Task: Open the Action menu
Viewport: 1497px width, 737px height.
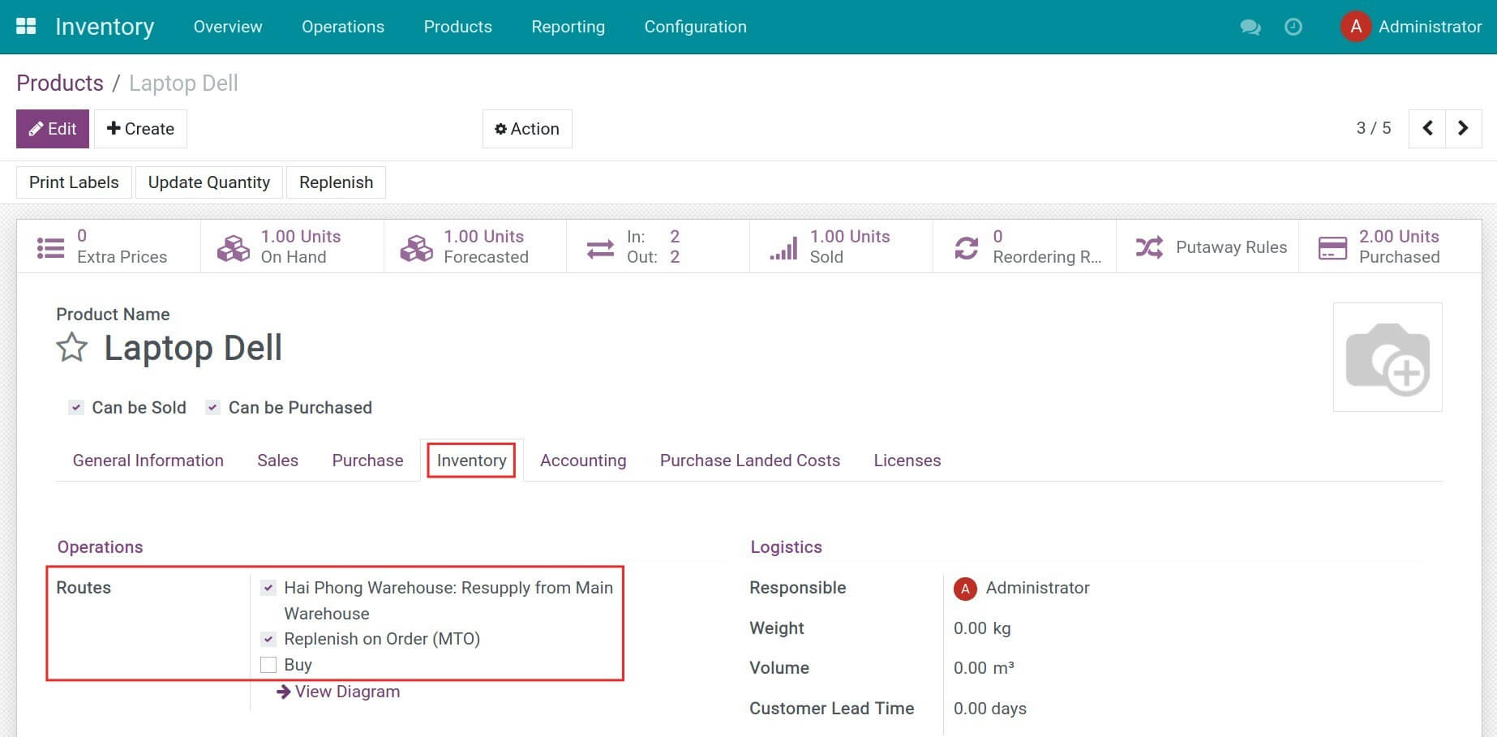Action: [527, 128]
